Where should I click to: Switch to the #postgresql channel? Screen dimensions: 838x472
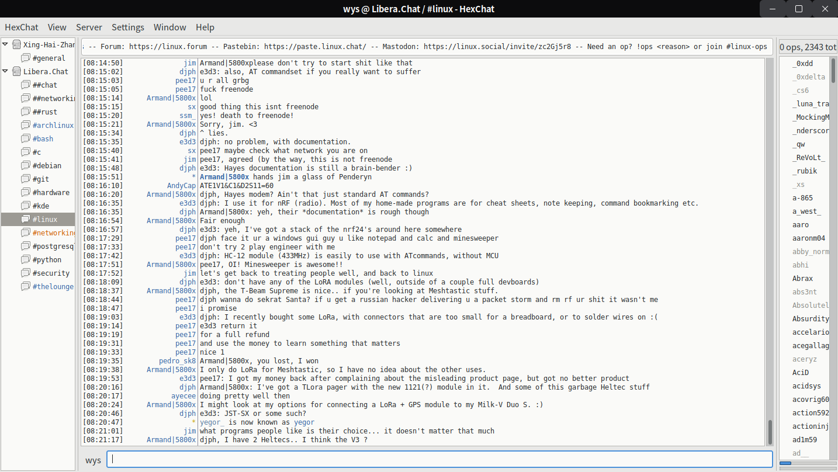53,246
